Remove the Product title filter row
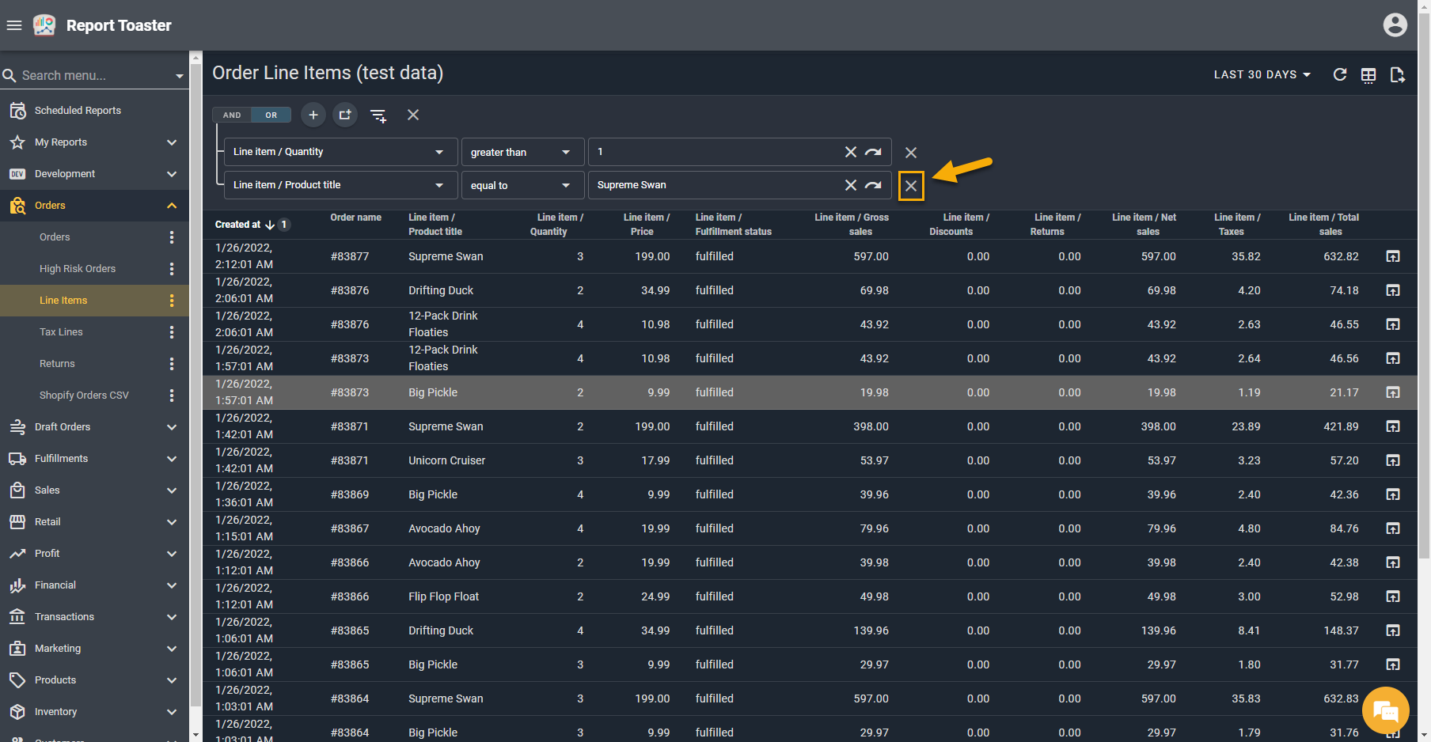 point(911,186)
